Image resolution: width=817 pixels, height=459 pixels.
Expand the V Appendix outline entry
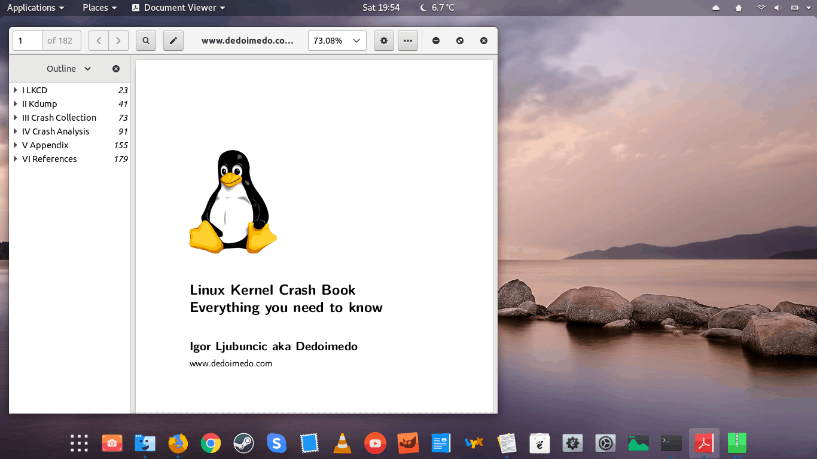pos(16,145)
